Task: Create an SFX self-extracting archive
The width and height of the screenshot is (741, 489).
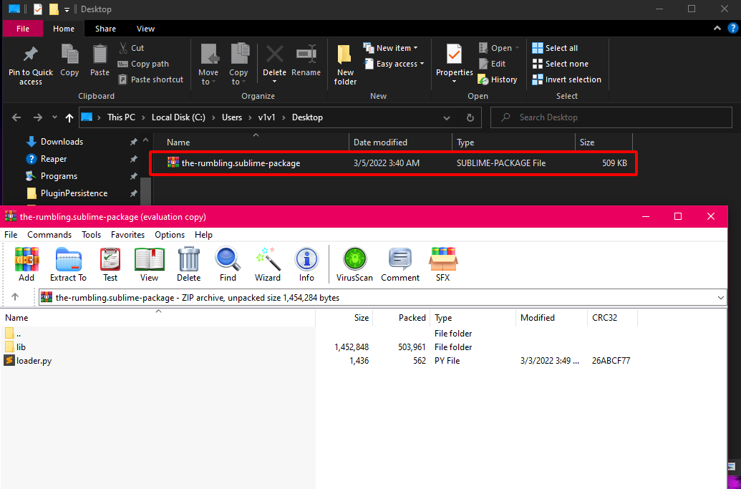Action: [442, 264]
